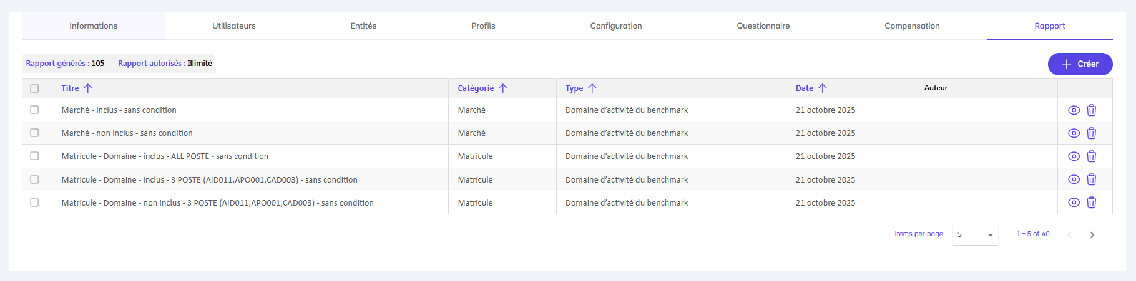Viewport: 1136px width, 281px height.
Task: View the 'Matricule - Domaine - inclus - ALL POSTE' report
Action: point(1074,156)
